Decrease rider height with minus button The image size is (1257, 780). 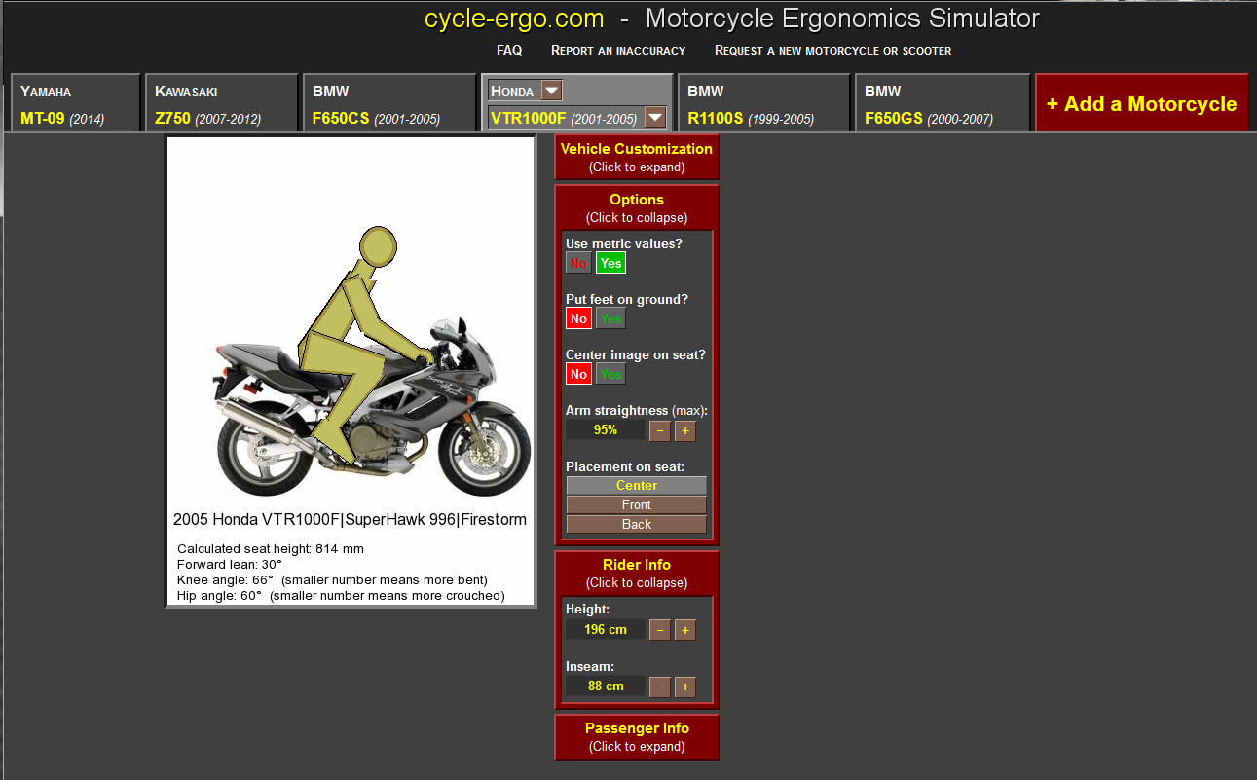pyautogui.click(x=659, y=630)
